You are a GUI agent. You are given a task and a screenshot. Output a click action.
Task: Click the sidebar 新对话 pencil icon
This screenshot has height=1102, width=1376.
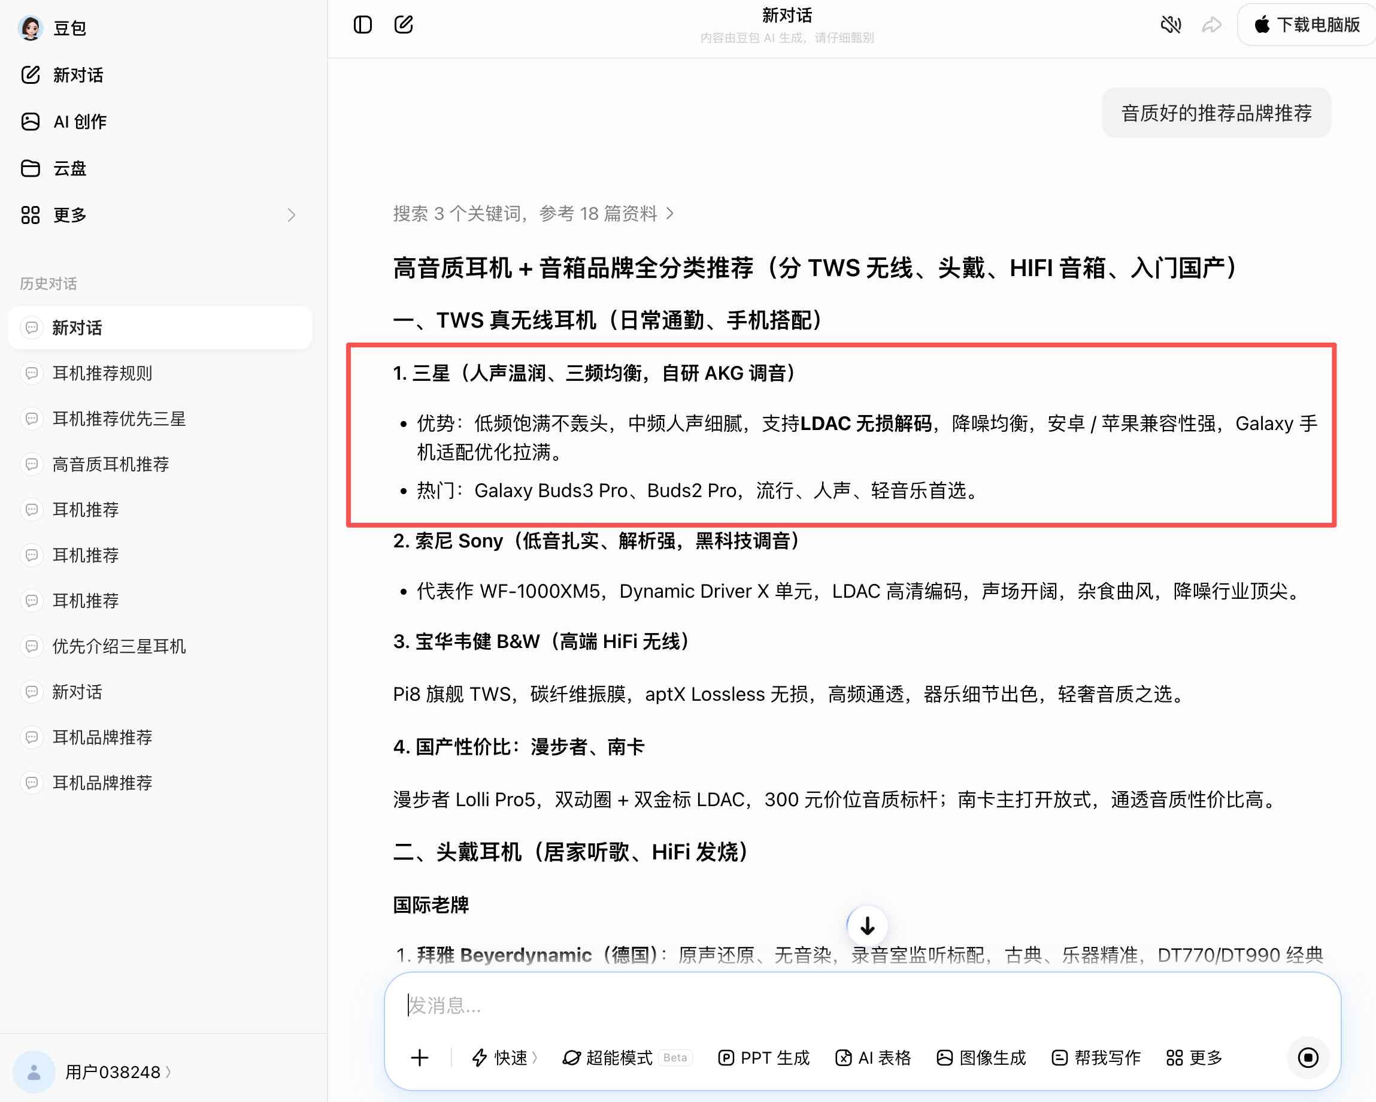[x=30, y=75]
